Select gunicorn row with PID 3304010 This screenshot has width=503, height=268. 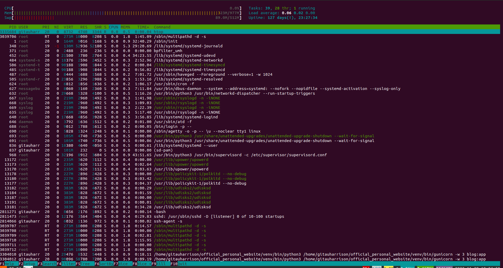(250, 254)
